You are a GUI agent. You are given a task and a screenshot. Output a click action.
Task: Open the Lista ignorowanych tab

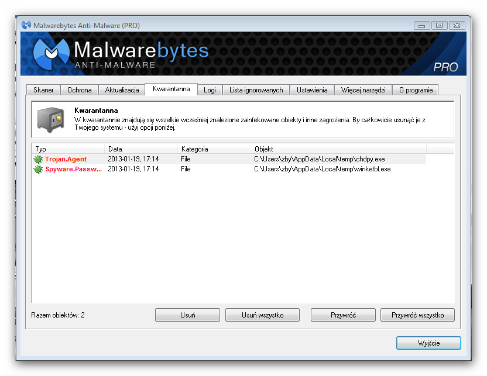pos(256,90)
